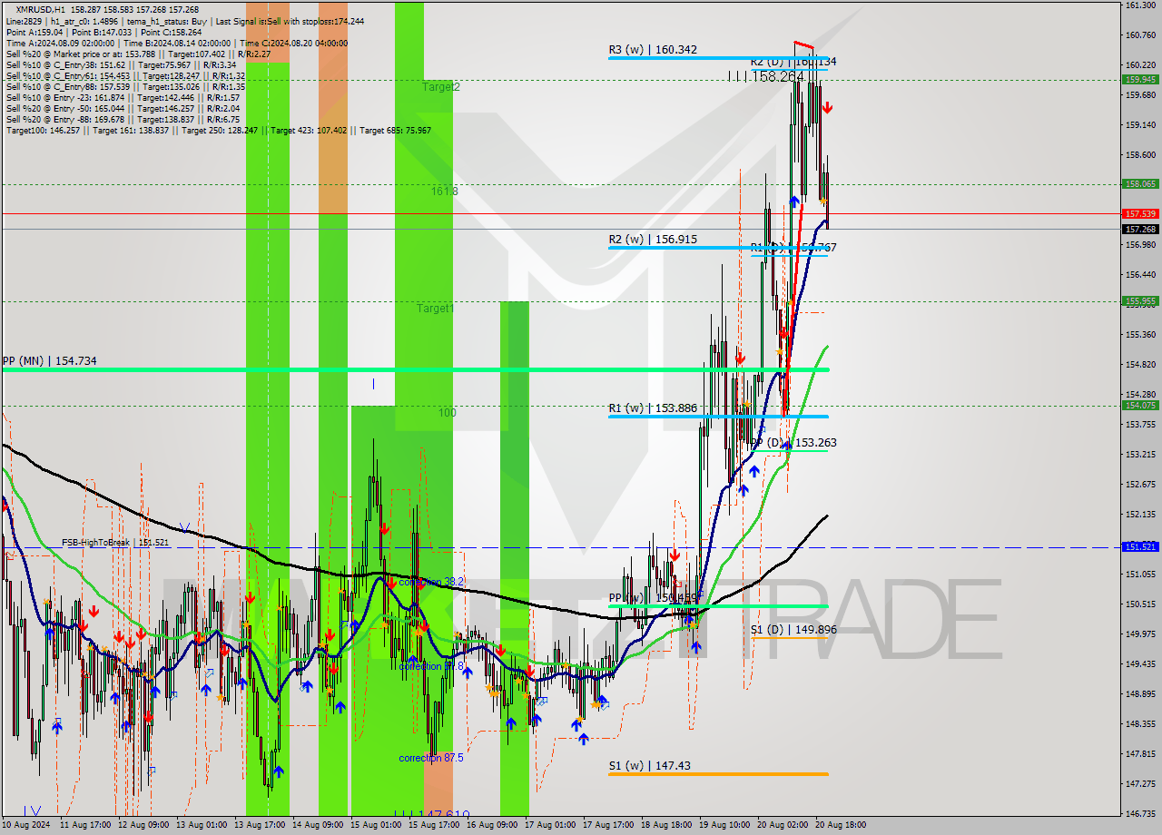Click the 146.730 price axis value
This screenshot has width=1162, height=835.
point(1140,814)
